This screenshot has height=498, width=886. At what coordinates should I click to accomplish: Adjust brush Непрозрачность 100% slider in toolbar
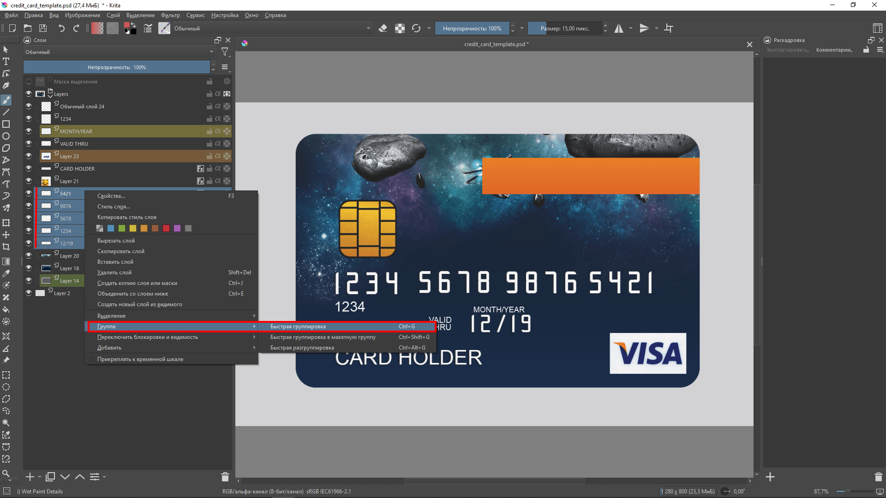472,29
